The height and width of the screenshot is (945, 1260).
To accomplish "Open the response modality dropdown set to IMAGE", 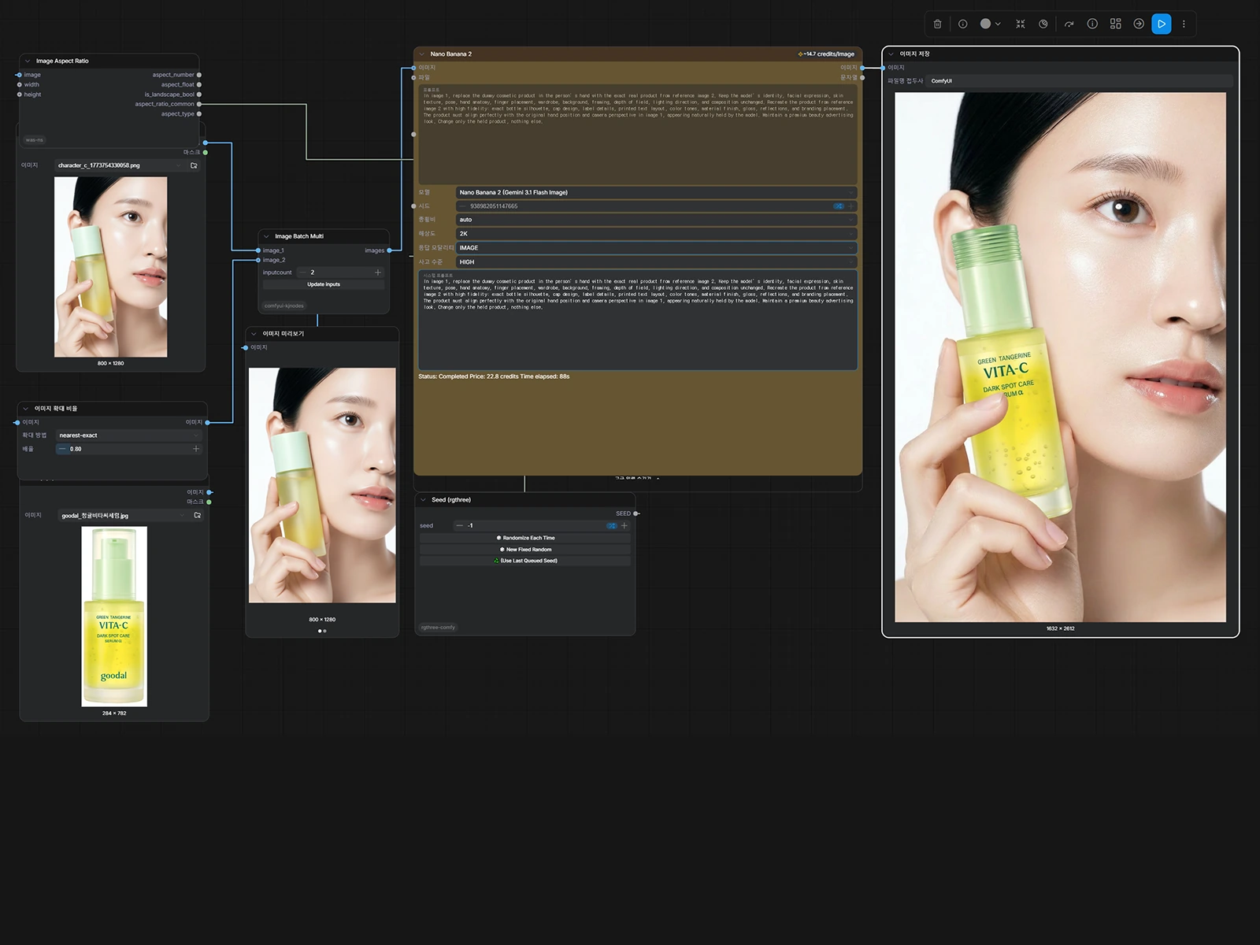I will point(656,248).
